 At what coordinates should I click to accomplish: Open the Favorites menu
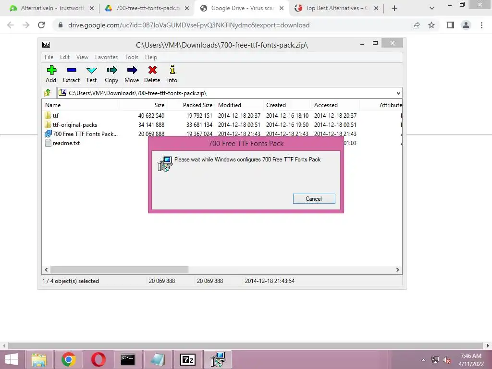point(106,57)
